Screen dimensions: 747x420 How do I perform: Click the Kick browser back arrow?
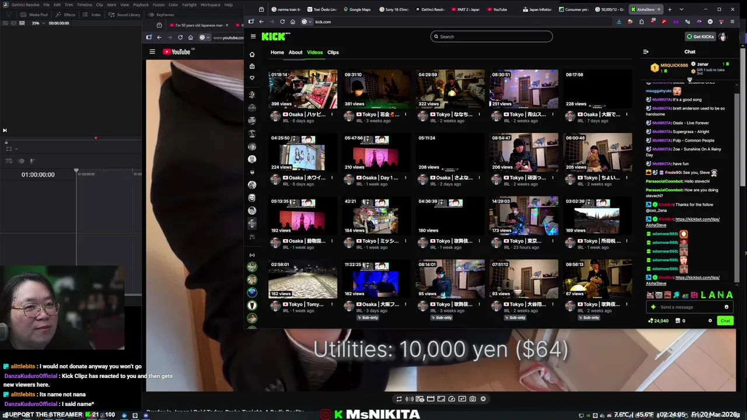click(x=261, y=22)
